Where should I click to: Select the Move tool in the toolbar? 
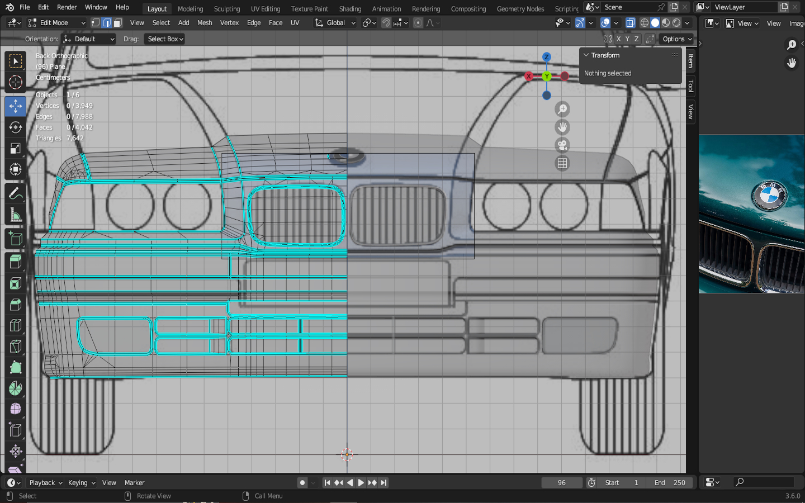16,106
